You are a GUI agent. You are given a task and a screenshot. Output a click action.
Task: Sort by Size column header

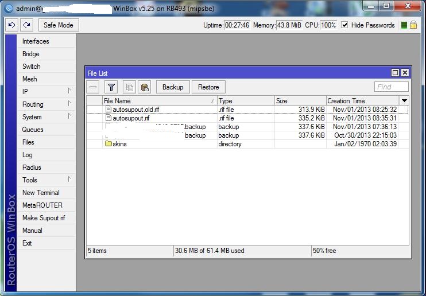coord(300,101)
